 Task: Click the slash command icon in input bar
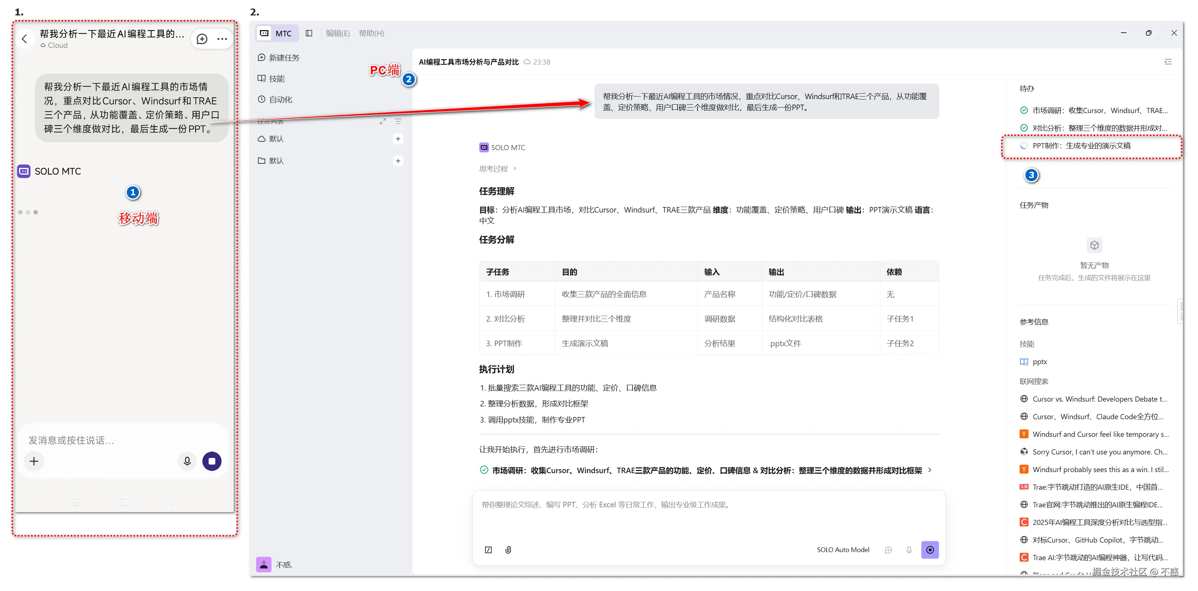coord(488,550)
